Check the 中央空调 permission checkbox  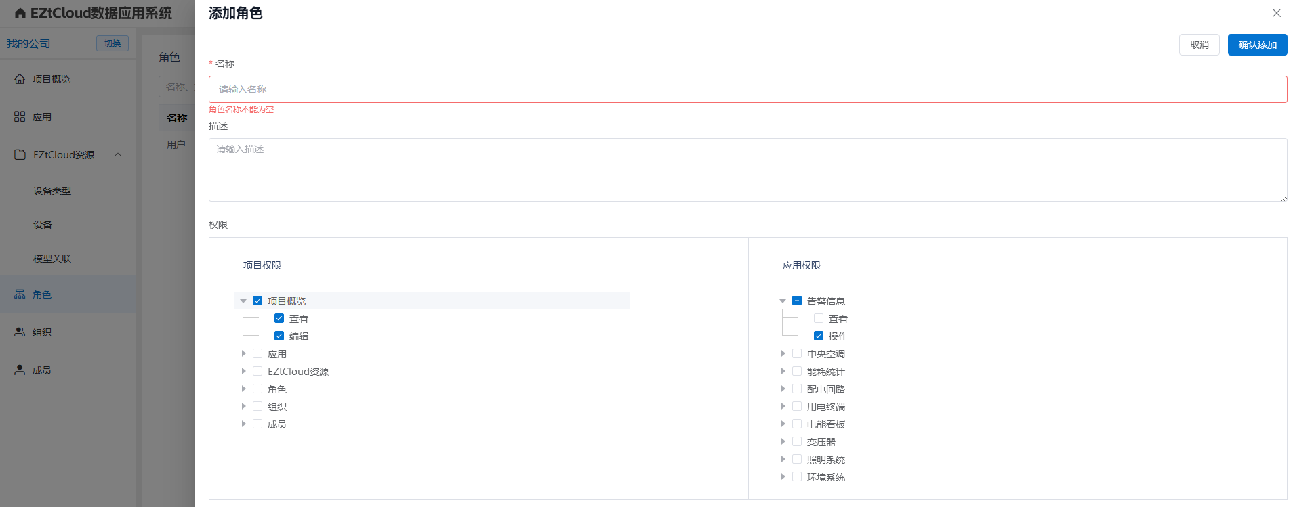tap(797, 353)
